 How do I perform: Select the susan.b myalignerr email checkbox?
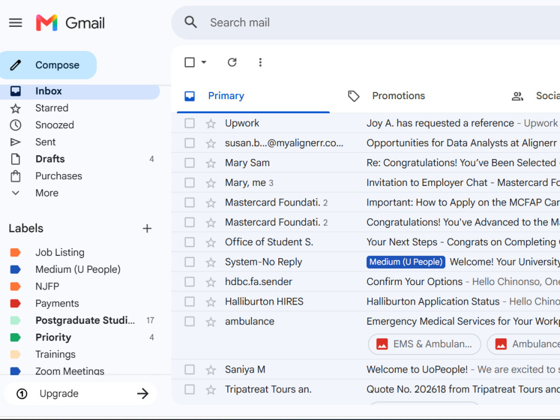coord(190,143)
